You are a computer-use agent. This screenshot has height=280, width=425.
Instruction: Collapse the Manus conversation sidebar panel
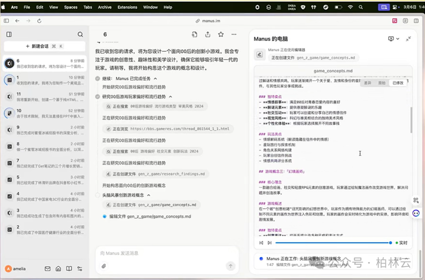coord(9,34)
